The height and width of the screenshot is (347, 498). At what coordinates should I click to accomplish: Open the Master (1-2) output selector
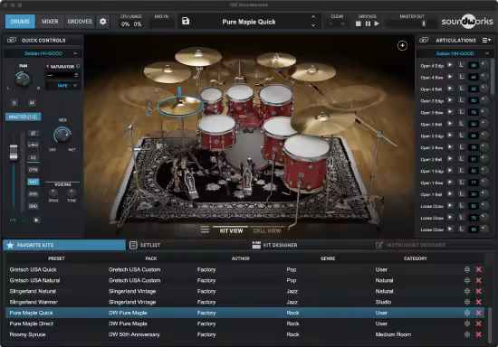(23, 117)
